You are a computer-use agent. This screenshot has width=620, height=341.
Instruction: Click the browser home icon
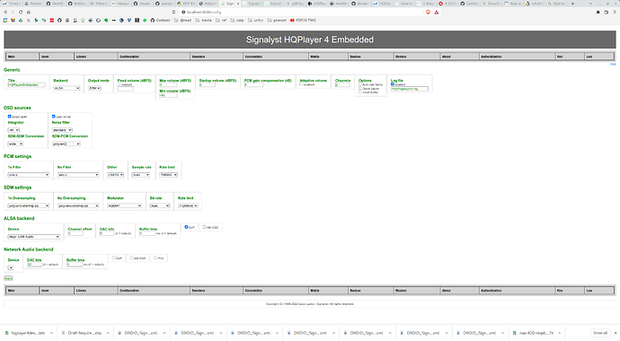29,13
